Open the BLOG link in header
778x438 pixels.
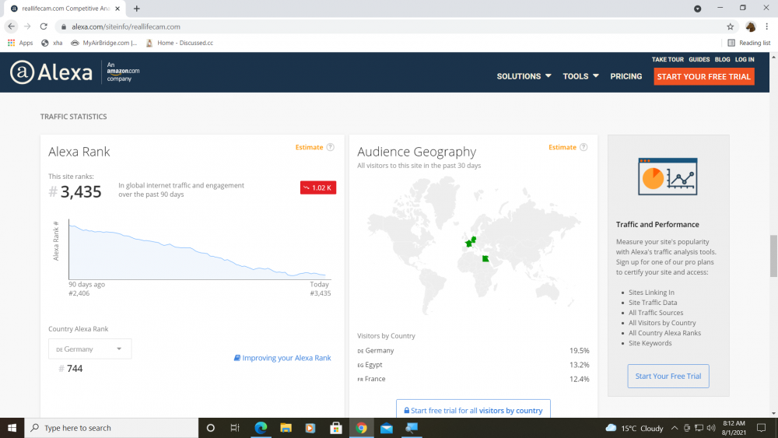pos(722,60)
